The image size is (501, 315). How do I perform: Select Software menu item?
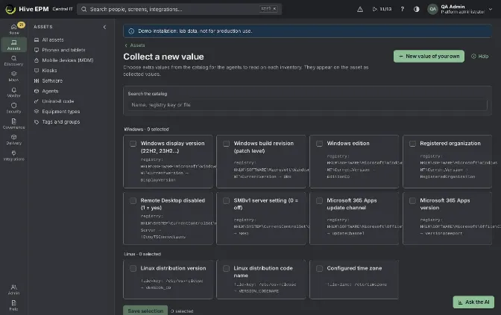(70, 80)
